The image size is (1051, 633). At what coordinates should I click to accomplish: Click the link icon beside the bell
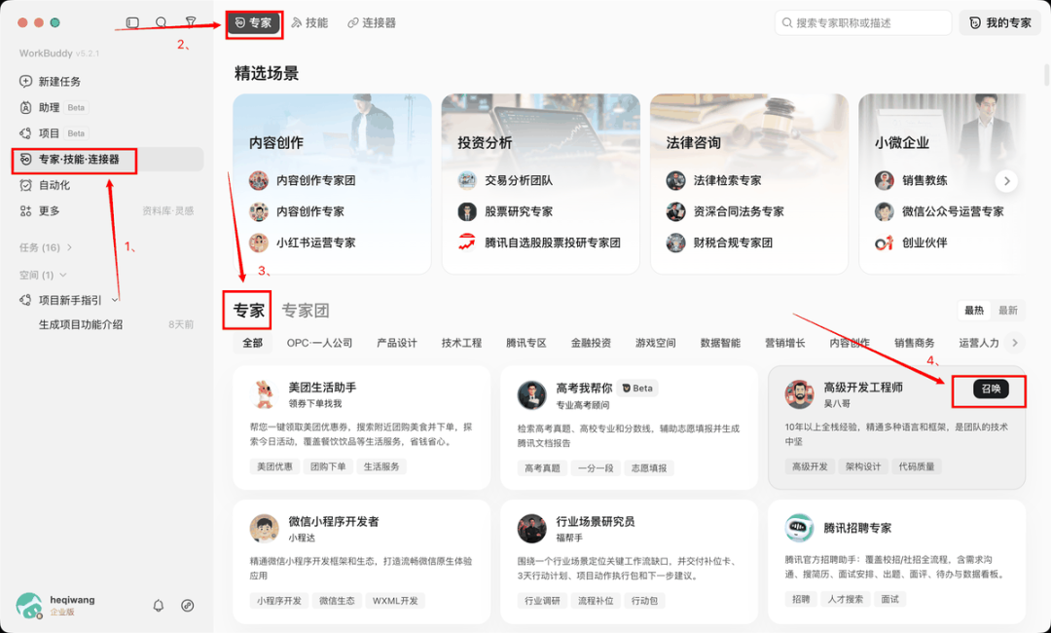click(x=188, y=606)
